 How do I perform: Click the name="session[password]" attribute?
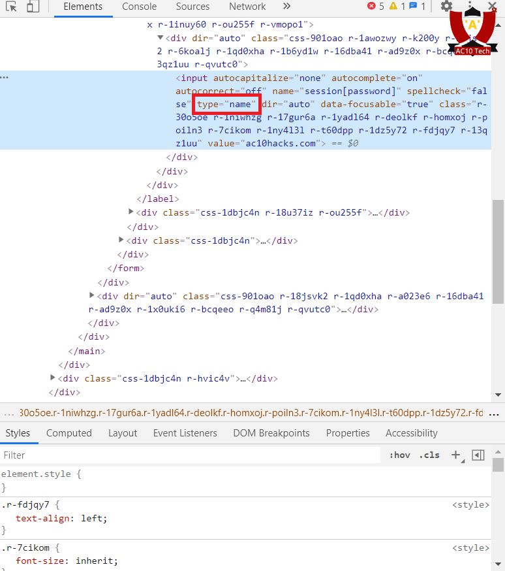(337, 91)
